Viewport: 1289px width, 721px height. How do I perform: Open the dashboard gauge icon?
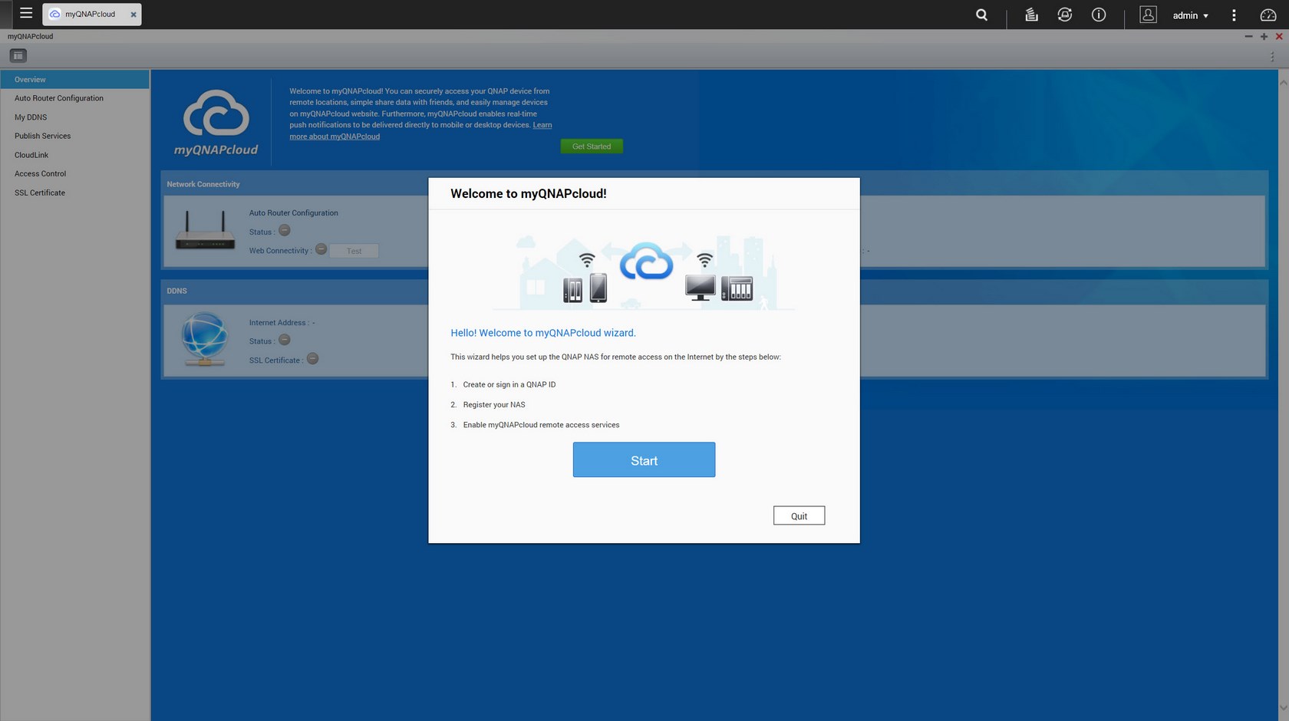[x=1268, y=15]
